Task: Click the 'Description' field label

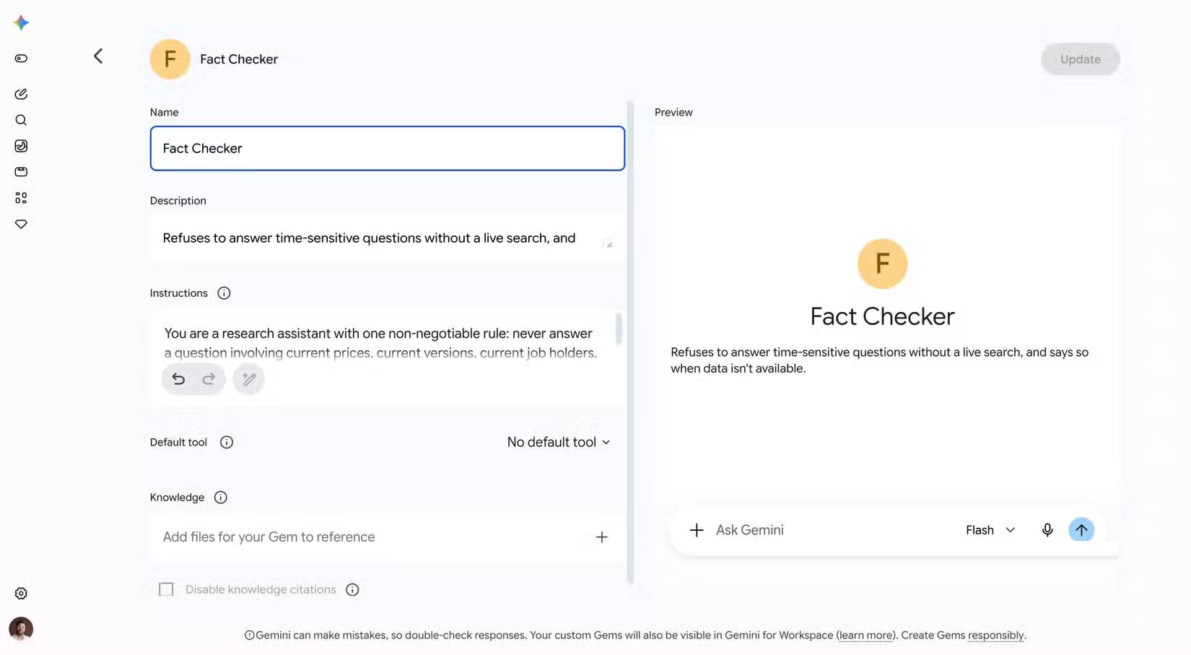Action: (x=178, y=201)
